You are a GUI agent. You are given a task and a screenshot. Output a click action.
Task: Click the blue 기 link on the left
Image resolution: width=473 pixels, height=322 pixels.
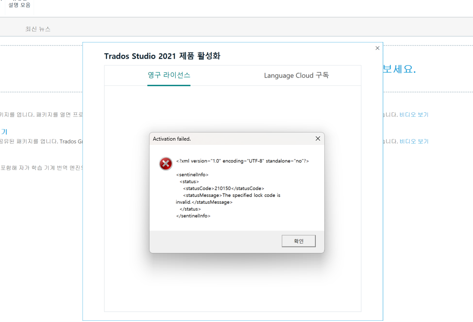[3, 132]
